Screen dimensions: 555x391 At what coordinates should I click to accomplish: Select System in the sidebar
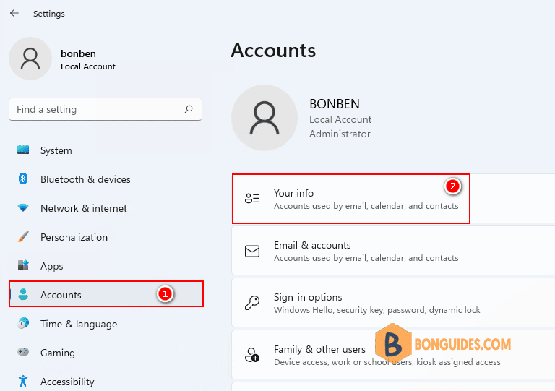pyautogui.click(x=56, y=150)
